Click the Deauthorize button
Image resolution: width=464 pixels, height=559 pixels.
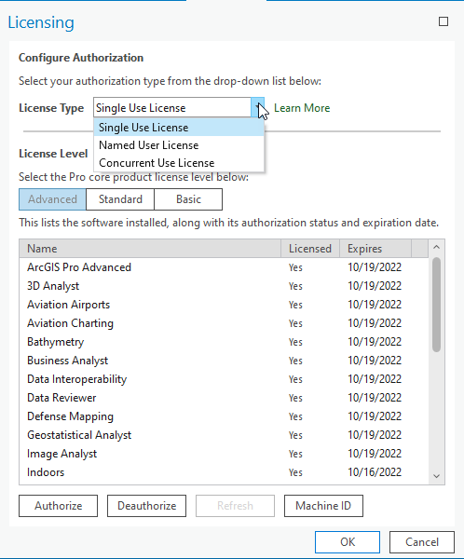[146, 506]
